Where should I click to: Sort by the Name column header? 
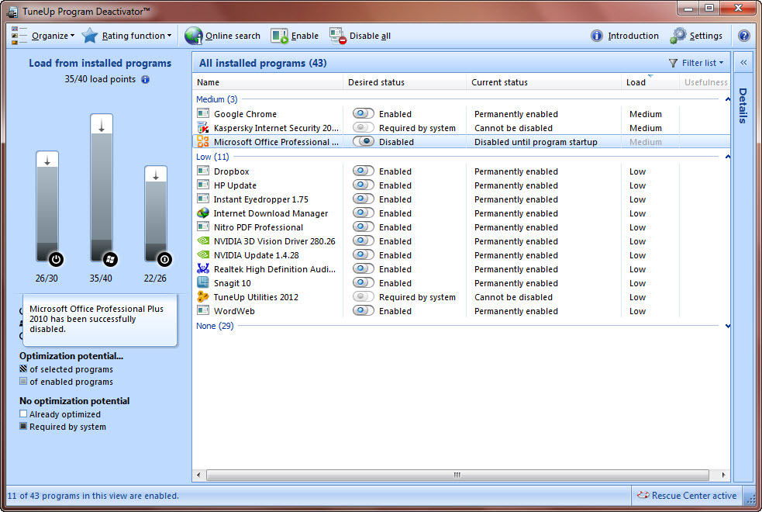click(267, 82)
